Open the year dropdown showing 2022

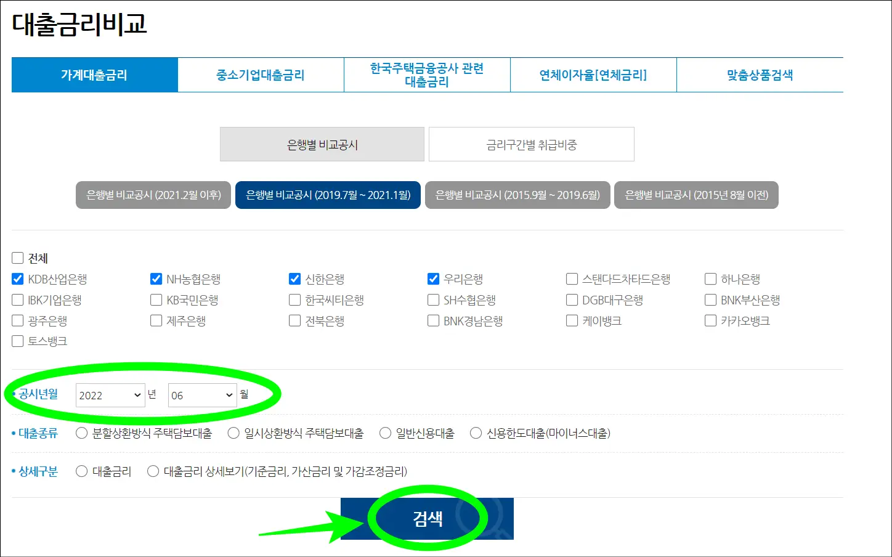coord(111,395)
